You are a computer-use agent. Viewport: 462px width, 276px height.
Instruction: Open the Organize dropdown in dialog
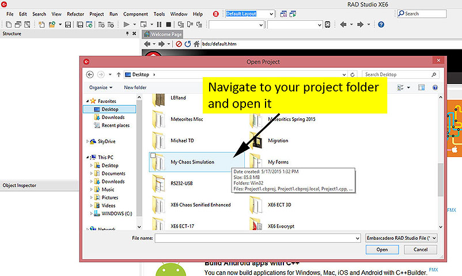[x=101, y=87]
